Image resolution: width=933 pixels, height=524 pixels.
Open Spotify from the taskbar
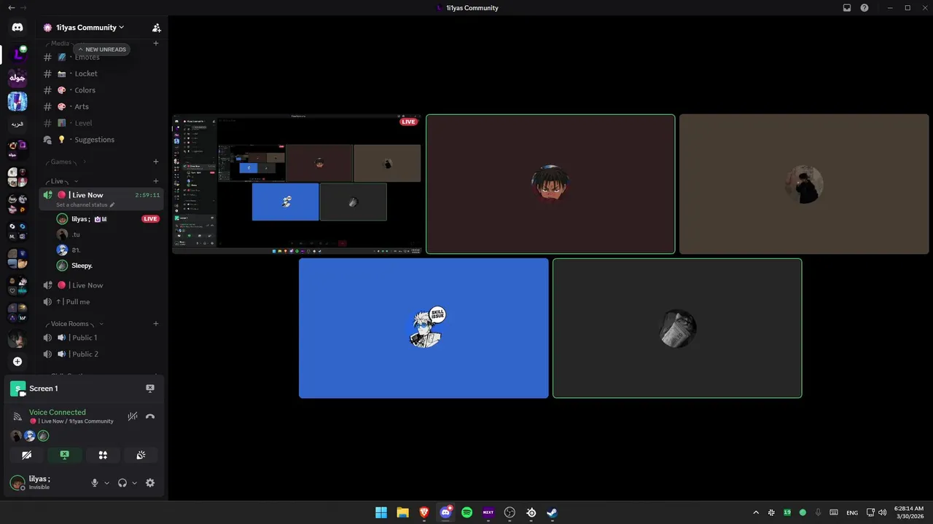(466, 512)
